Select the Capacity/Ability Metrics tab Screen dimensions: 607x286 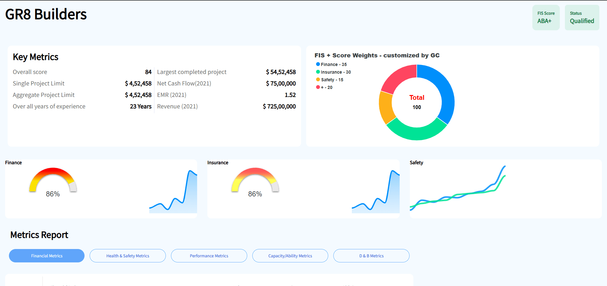[x=290, y=256]
